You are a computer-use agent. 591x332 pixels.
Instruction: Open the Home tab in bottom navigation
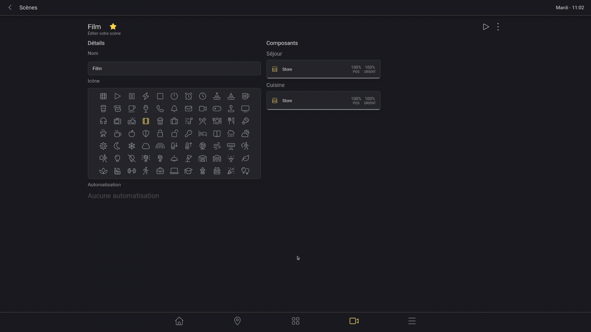179,321
